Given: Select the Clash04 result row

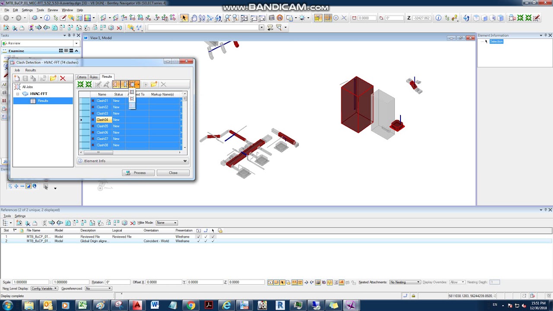Looking at the screenshot, I should pyautogui.click(x=131, y=120).
